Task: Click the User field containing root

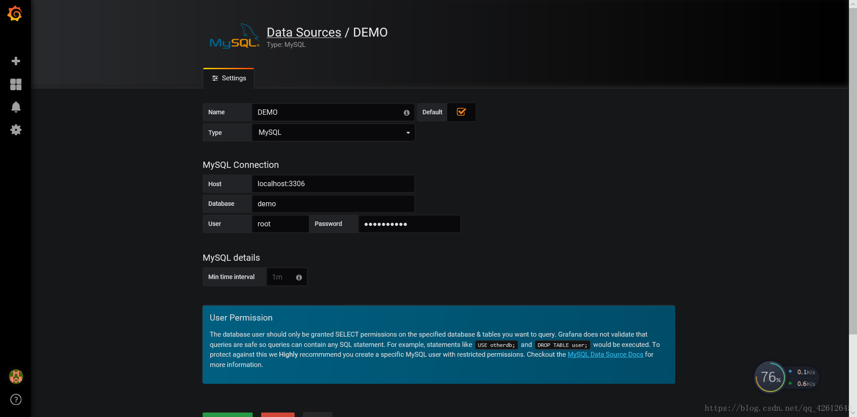Action: [x=280, y=224]
